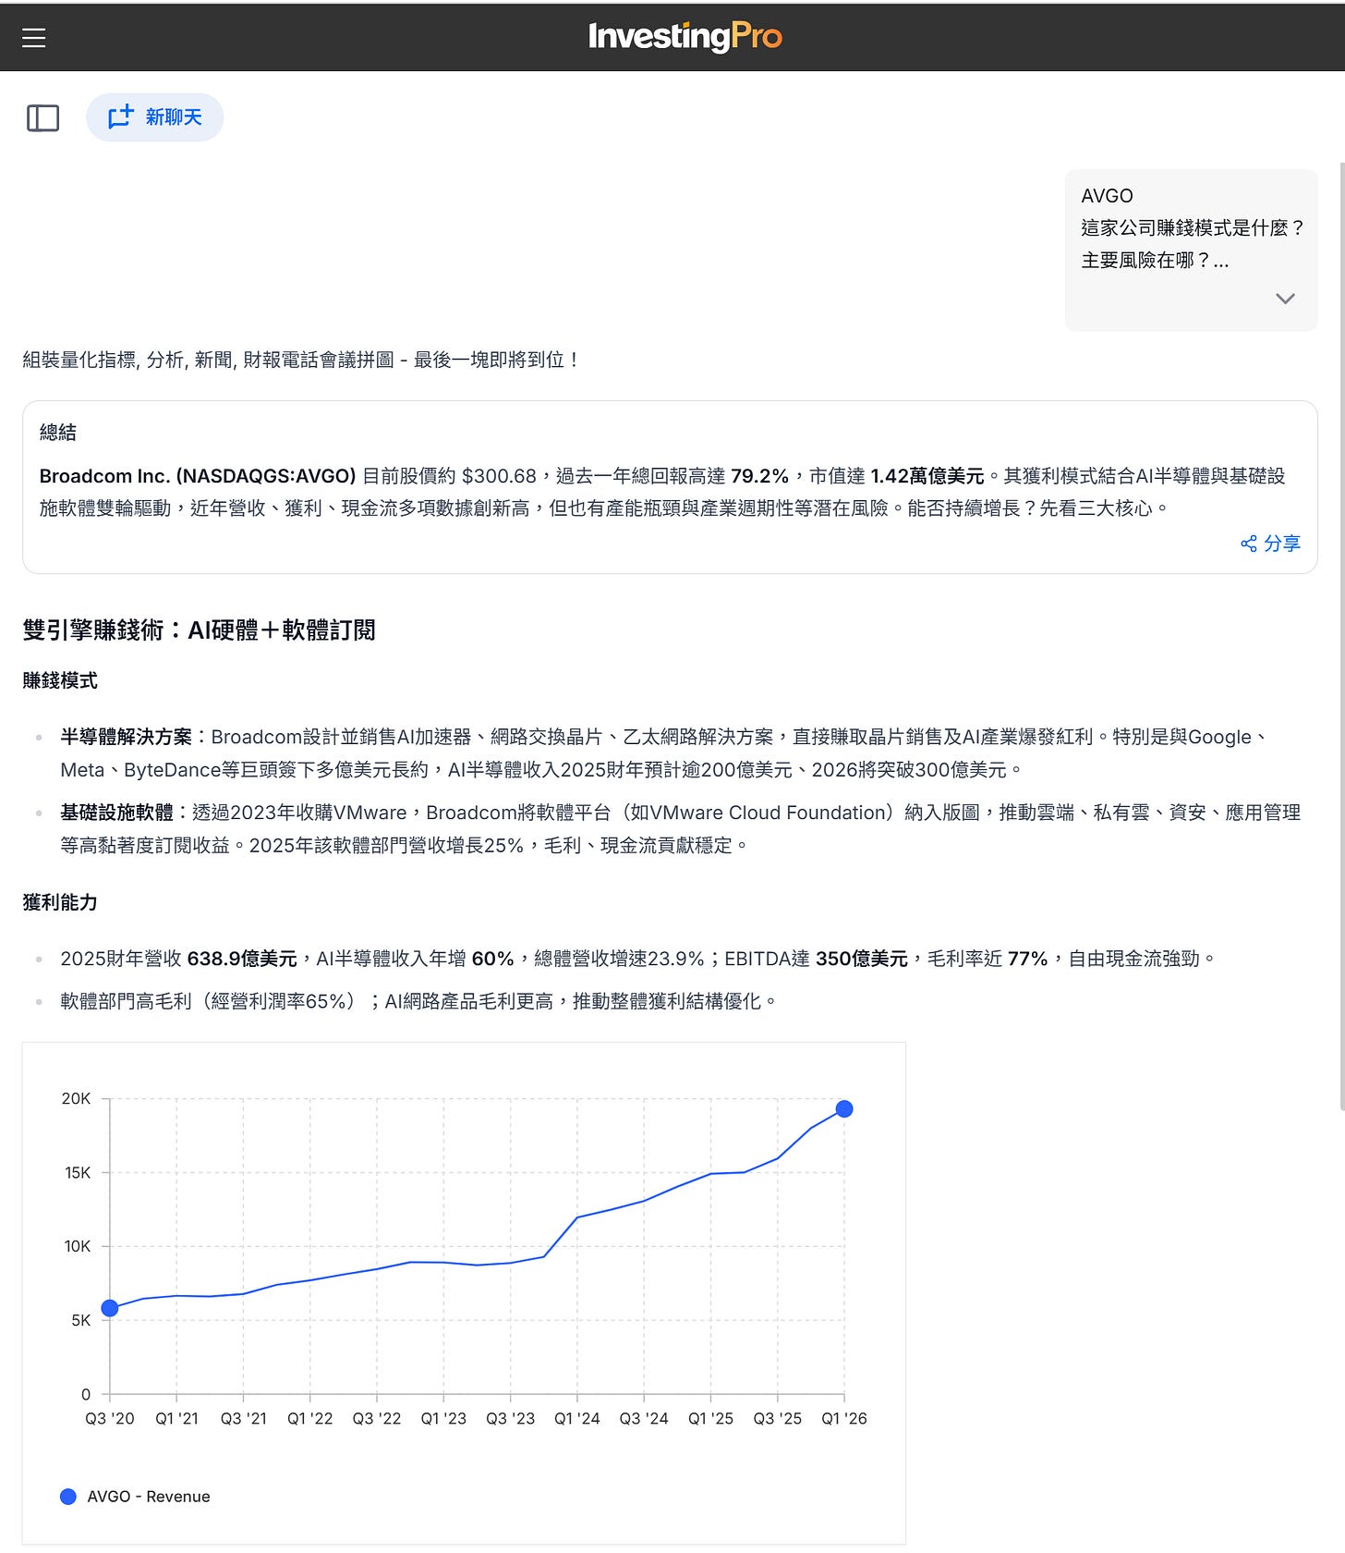This screenshot has height=1553, width=1345.
Task: Click the 77% gross margin figure
Action: (1028, 959)
